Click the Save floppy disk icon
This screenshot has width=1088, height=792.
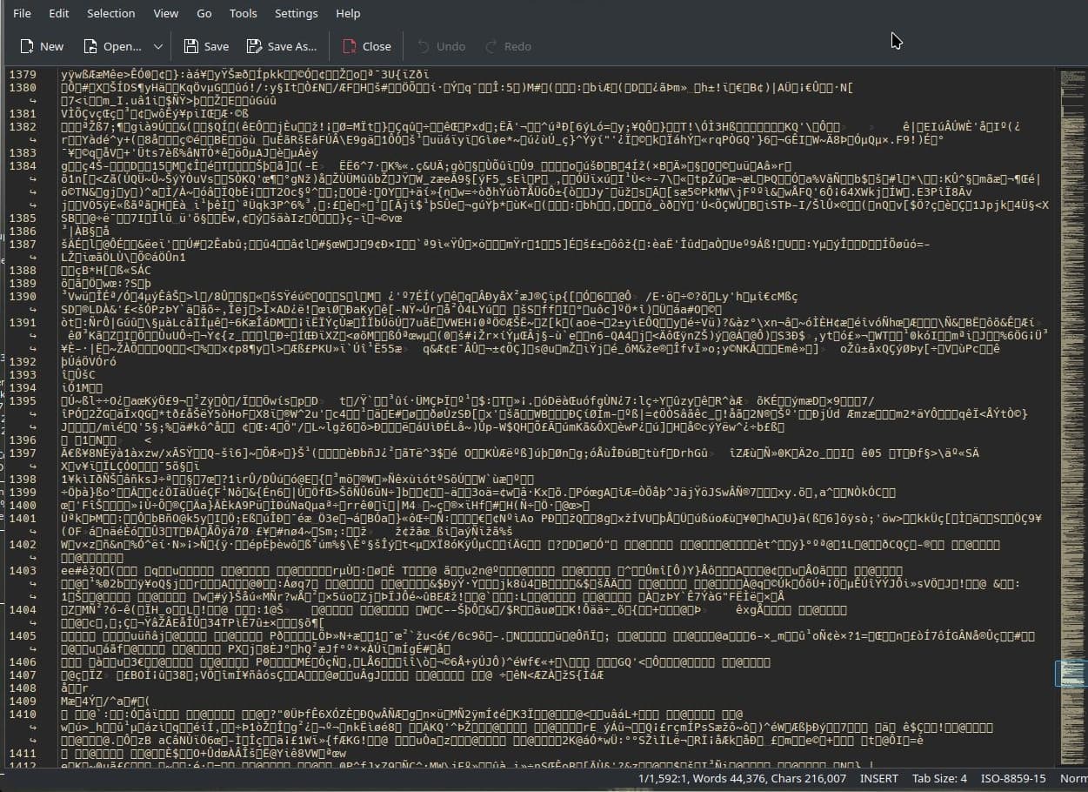pos(190,46)
